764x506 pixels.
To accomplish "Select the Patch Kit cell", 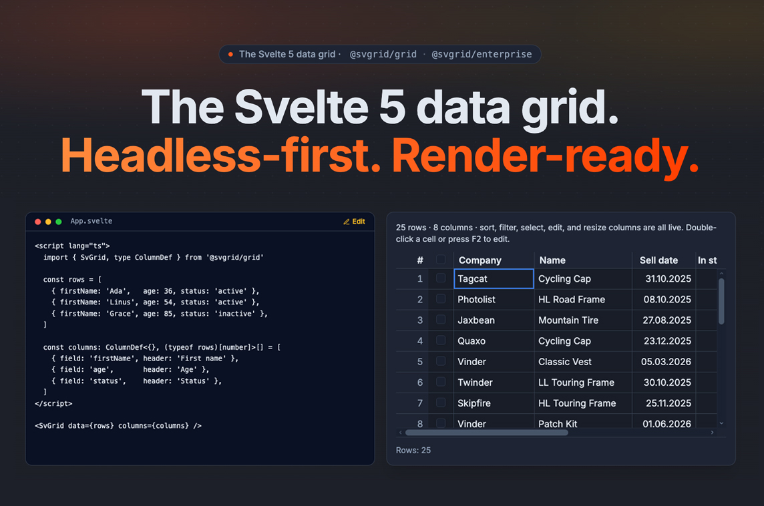I will (x=583, y=422).
